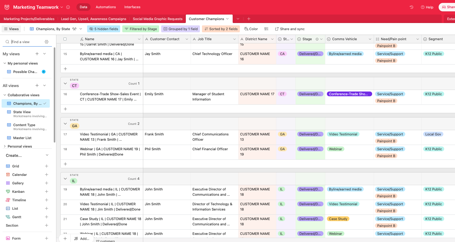Click the Conference-Trade Sho... purple tag
The height and width of the screenshot is (242, 455).
click(349, 94)
